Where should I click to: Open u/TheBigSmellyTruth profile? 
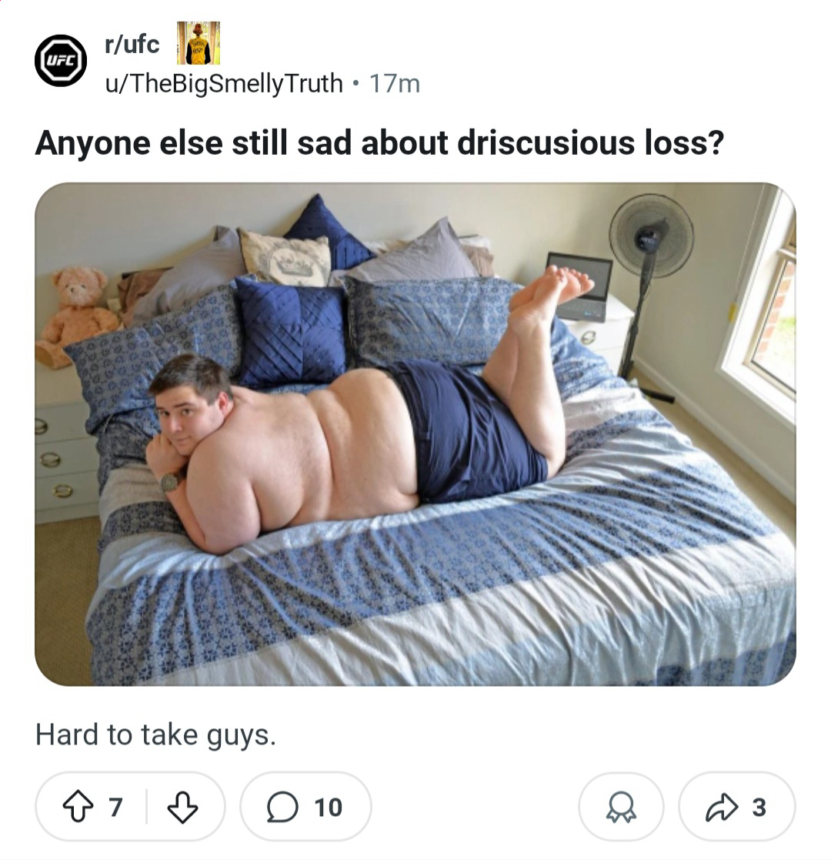tap(223, 83)
